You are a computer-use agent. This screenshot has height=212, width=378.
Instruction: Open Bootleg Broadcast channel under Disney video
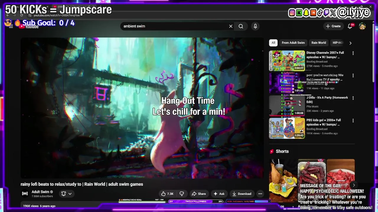317,62
